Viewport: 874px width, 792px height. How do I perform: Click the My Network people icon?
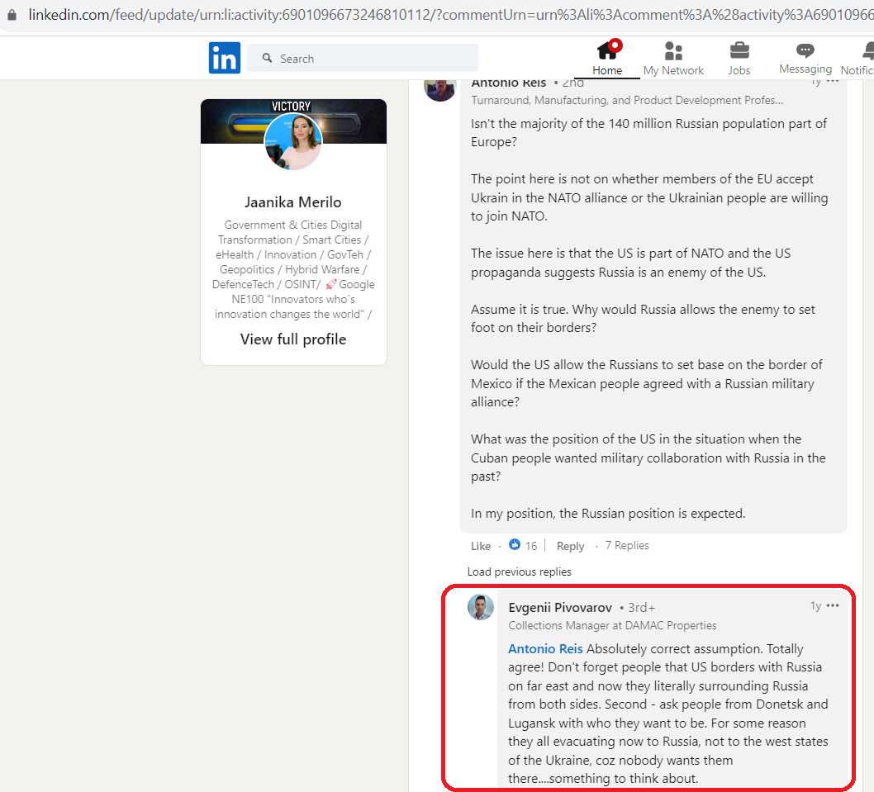click(673, 50)
